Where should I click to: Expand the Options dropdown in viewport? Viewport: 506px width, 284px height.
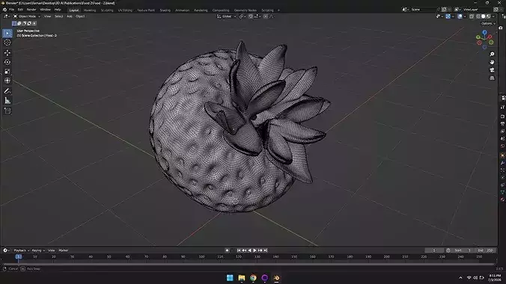(487, 23)
